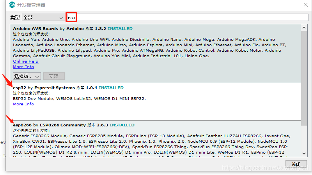
Task: Open Online Help link for Arduino AVR Boards
Action: tap(26, 61)
